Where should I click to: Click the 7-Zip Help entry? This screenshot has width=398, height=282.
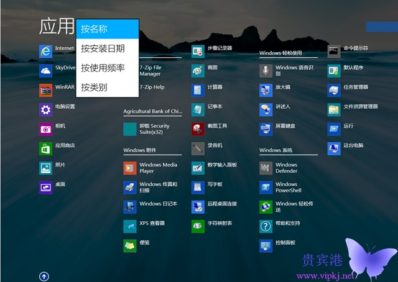tap(152, 87)
